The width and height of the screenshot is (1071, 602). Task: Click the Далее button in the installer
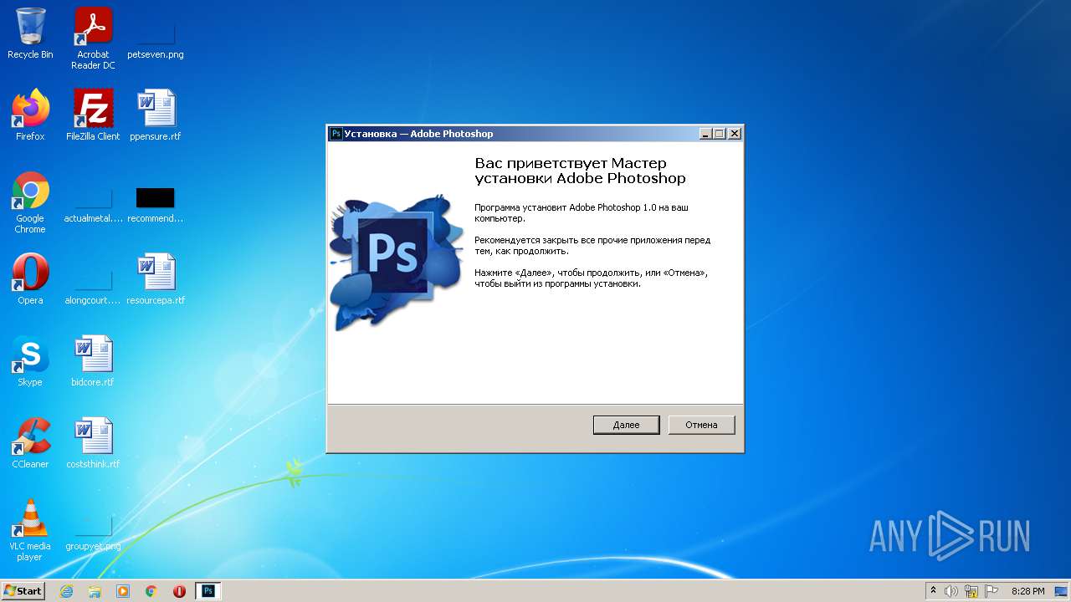tap(626, 425)
